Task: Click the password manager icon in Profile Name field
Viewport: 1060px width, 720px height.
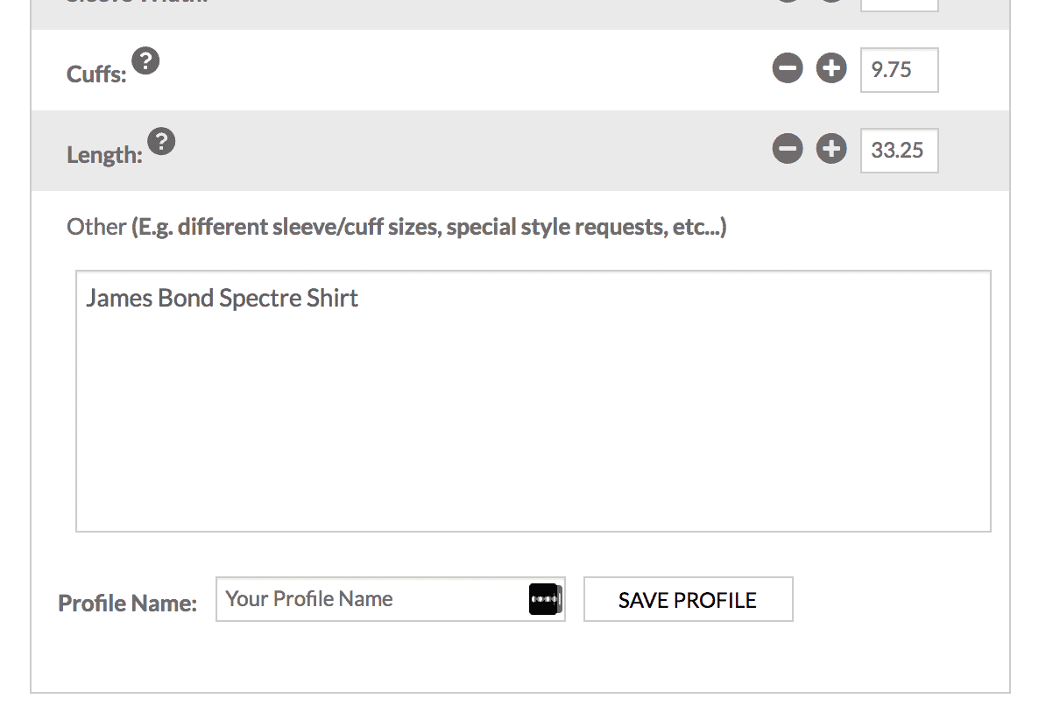Action: click(545, 599)
